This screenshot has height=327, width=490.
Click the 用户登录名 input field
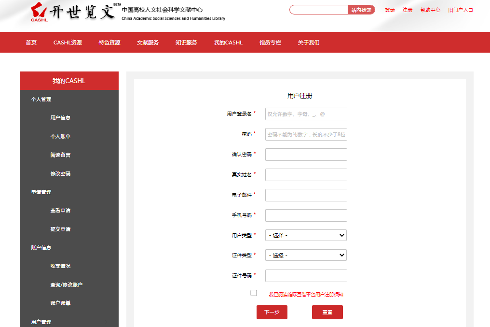click(306, 114)
